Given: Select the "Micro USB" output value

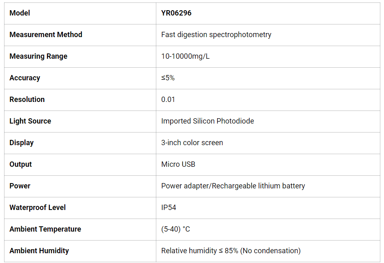Looking at the screenshot, I should [178, 164].
